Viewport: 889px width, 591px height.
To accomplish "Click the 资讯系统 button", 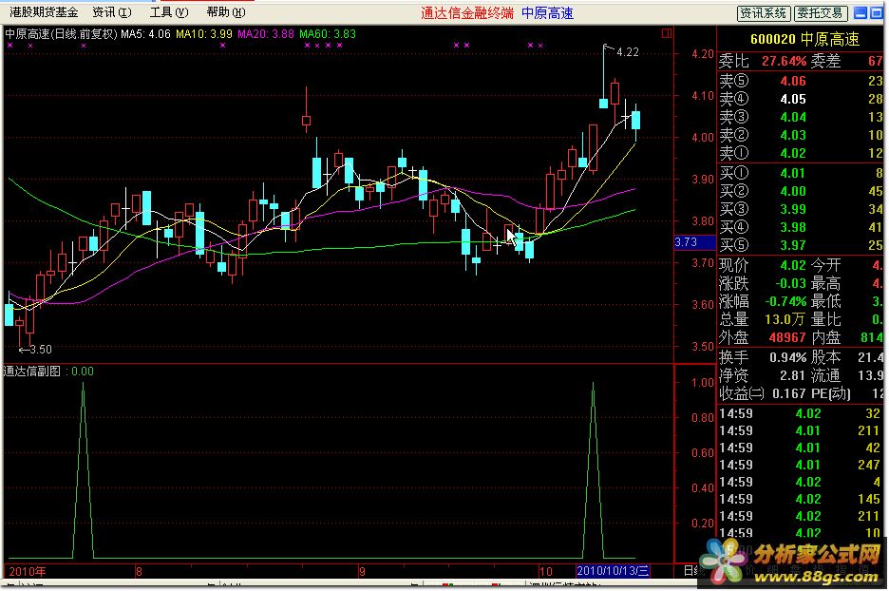I will coord(763,13).
